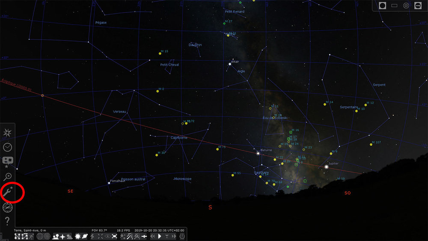The image size is (428, 241).
Task: Open the Sky and Viewing Options window
Action: coord(7,162)
